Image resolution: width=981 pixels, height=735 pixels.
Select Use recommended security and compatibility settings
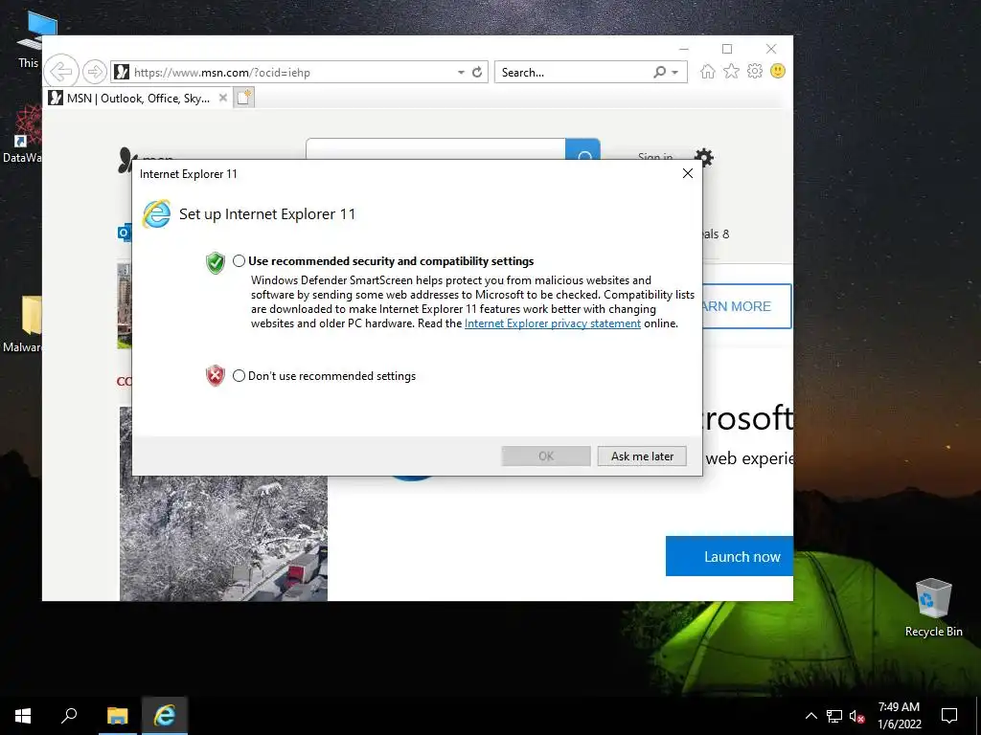(239, 261)
